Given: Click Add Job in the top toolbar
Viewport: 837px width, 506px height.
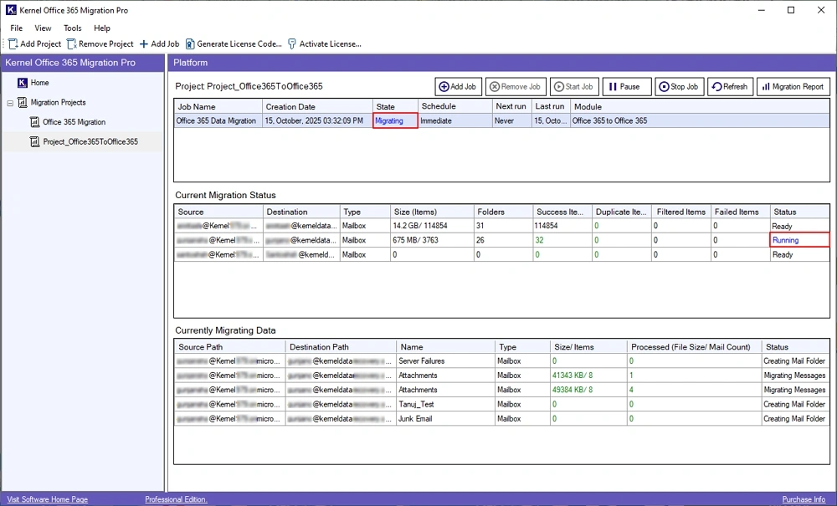Looking at the screenshot, I should tap(159, 43).
